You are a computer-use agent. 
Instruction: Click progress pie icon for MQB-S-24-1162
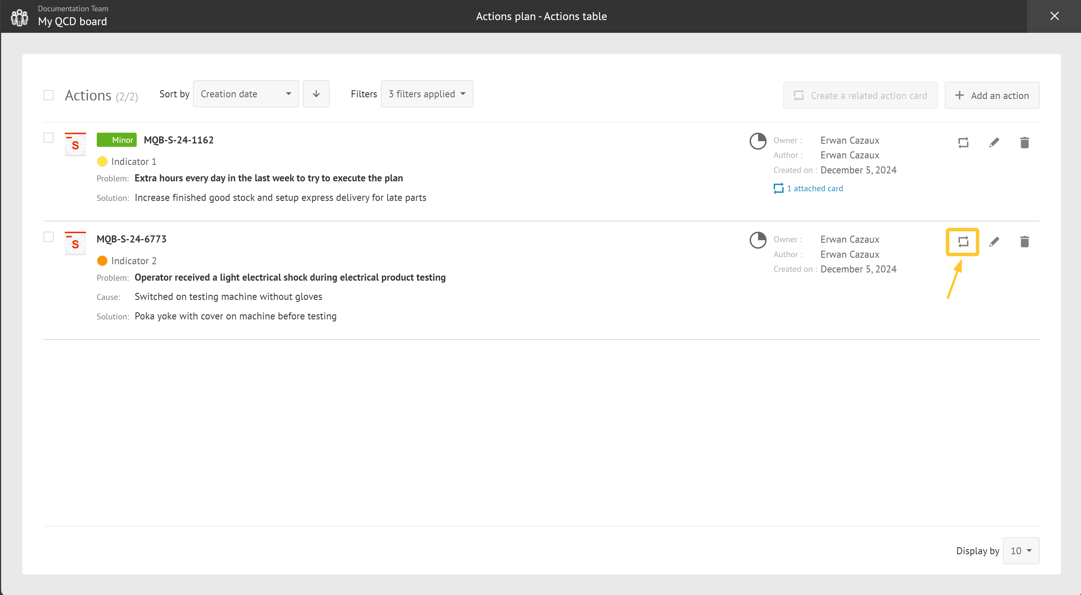click(758, 141)
